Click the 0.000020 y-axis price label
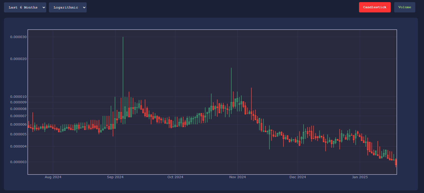This screenshot has height=193, width=424. (18, 59)
